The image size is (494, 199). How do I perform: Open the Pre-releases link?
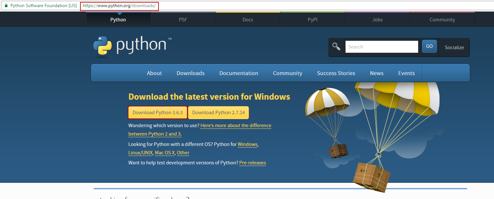[x=253, y=163]
